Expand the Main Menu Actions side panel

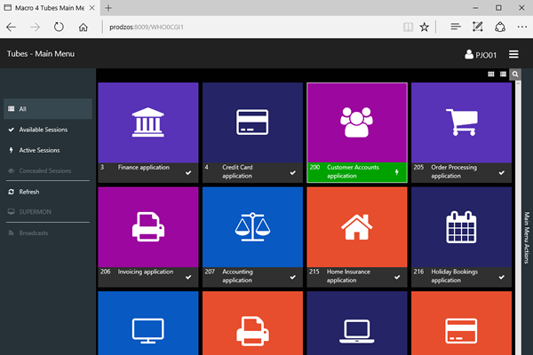[x=527, y=238]
